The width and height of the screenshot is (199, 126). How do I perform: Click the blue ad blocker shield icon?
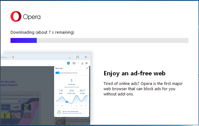click(68, 63)
